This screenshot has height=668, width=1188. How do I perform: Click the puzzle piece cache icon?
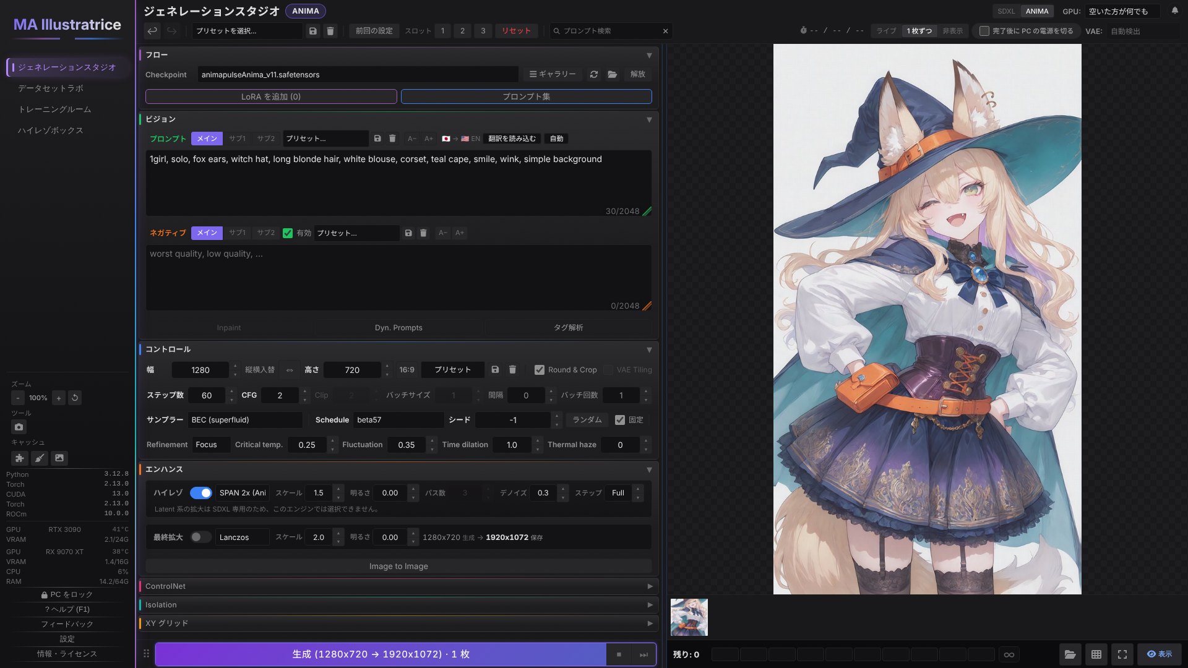point(19,458)
